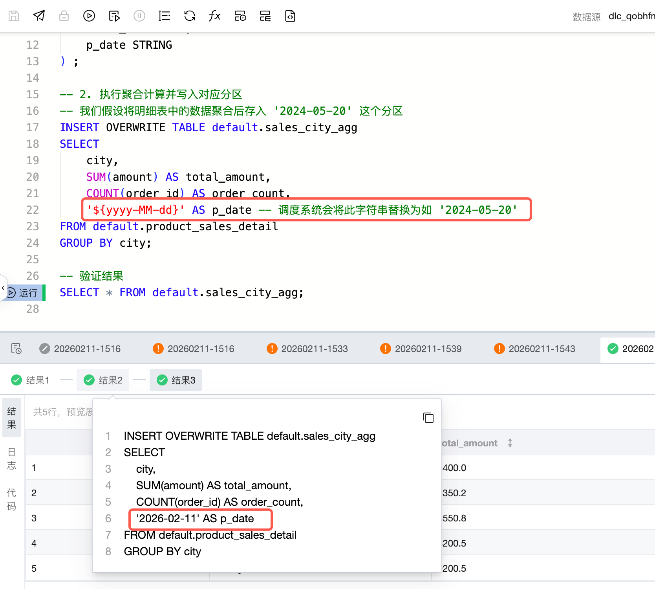Switch to the 结果1 result tab
655x589 pixels.
[x=31, y=380]
